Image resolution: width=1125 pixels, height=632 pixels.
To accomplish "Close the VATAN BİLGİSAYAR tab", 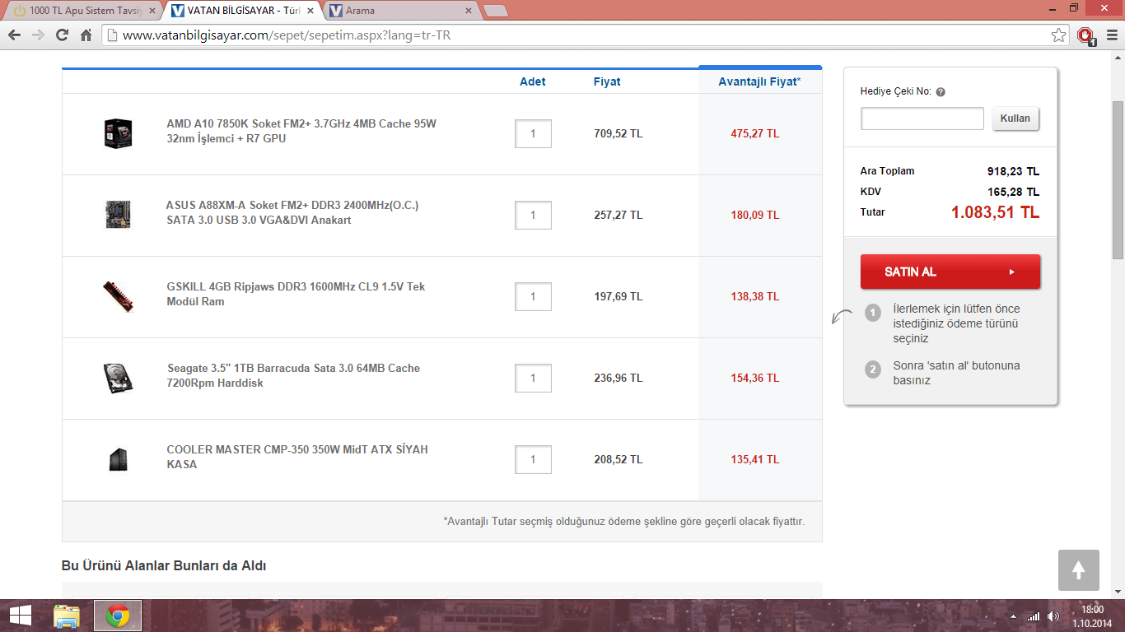I will point(310,11).
